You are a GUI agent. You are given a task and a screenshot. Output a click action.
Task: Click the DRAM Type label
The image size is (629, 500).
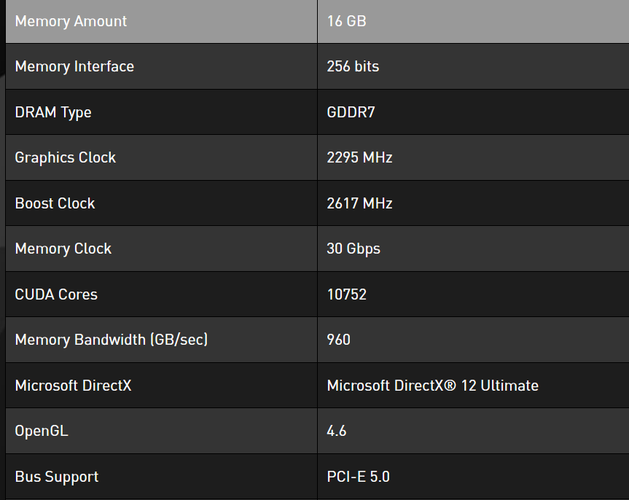53,112
